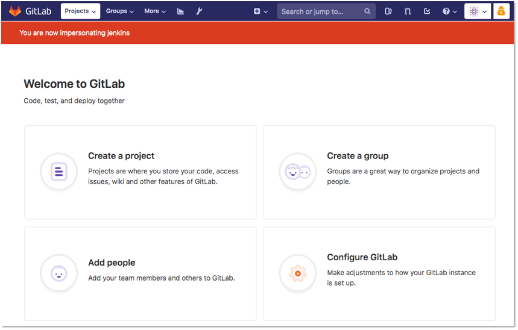The image size is (518, 330).
Task: Open the to-do list checkmark icon
Action: point(427,11)
